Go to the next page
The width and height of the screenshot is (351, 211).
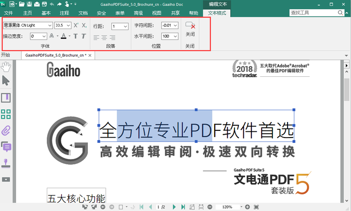(x=174, y=207)
